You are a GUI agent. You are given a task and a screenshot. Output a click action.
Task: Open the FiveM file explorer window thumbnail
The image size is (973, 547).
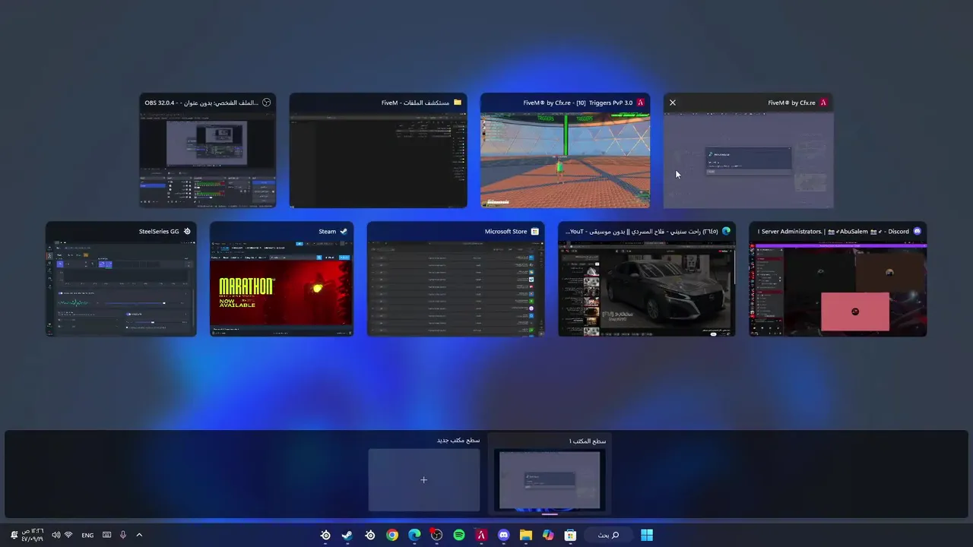(378, 150)
